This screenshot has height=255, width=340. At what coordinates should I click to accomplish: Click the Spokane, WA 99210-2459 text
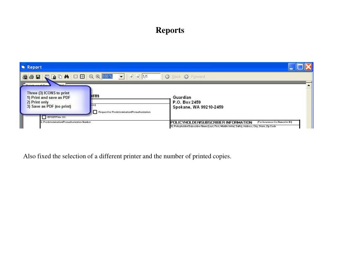198,107
